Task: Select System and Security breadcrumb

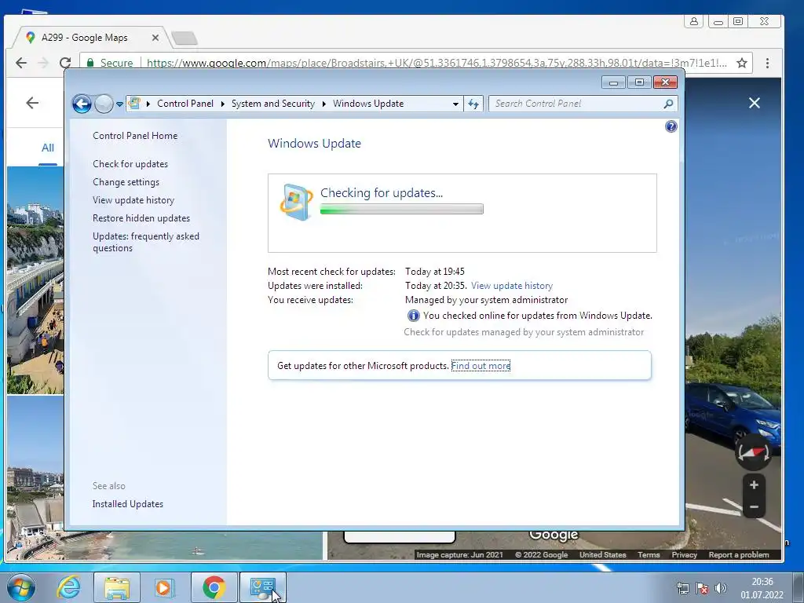Action: tap(272, 104)
